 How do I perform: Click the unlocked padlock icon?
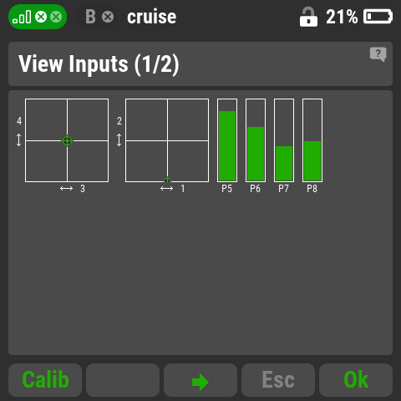[x=308, y=17]
